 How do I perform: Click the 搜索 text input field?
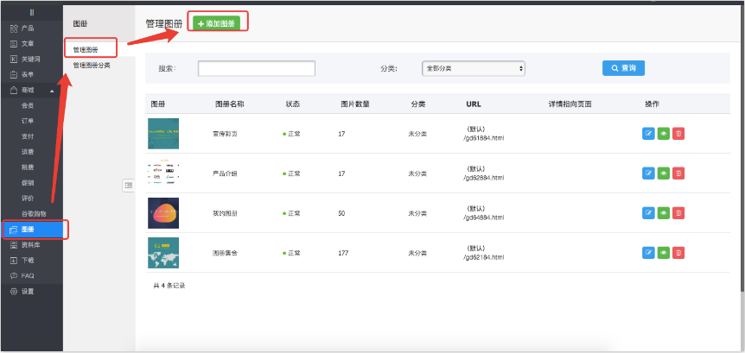click(x=256, y=68)
